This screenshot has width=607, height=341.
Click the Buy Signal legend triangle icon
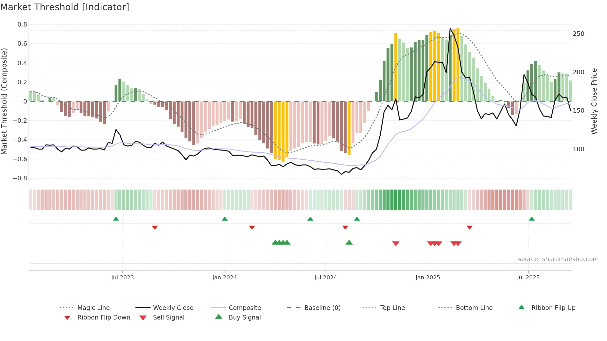219,317
